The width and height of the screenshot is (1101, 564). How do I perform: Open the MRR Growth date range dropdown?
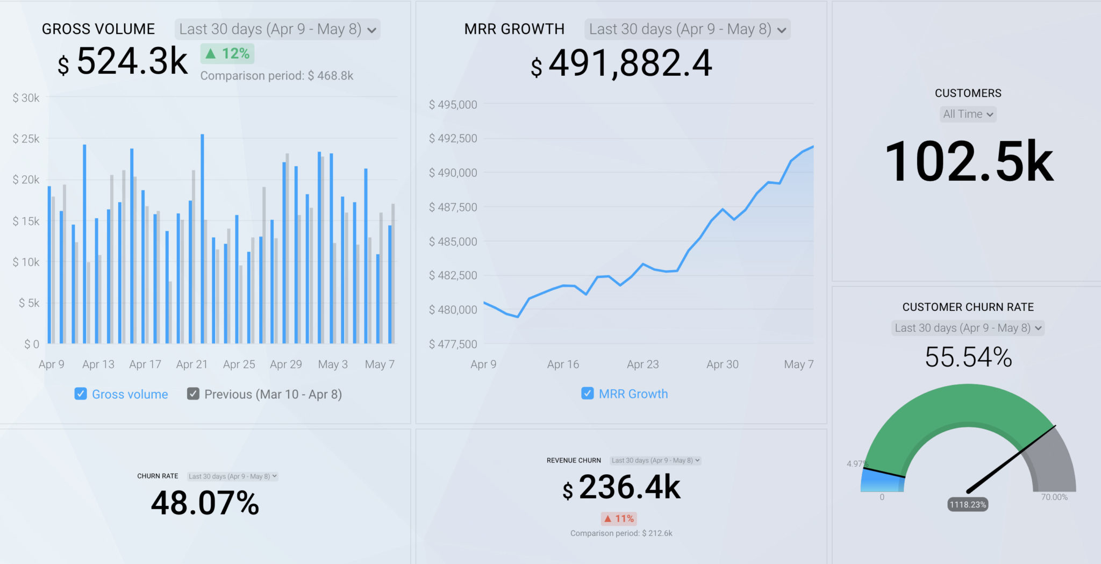point(688,30)
